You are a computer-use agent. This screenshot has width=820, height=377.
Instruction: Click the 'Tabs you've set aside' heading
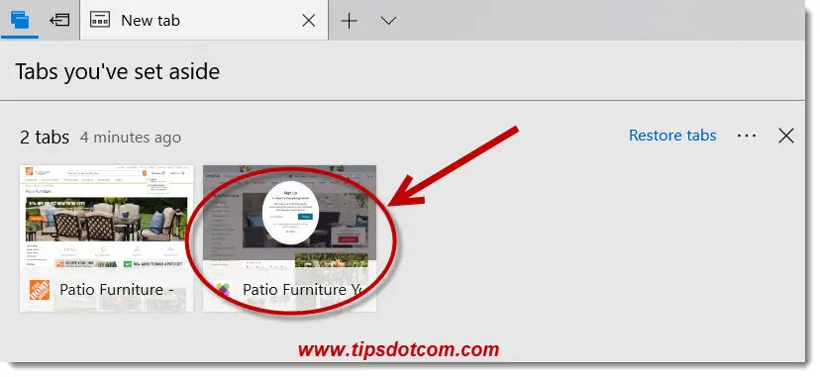118,71
